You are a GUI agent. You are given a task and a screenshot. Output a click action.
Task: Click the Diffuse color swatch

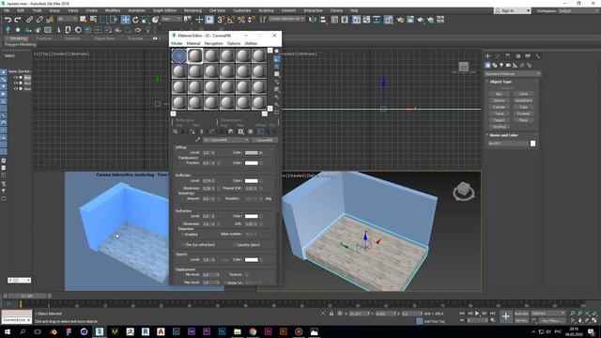[252, 152]
